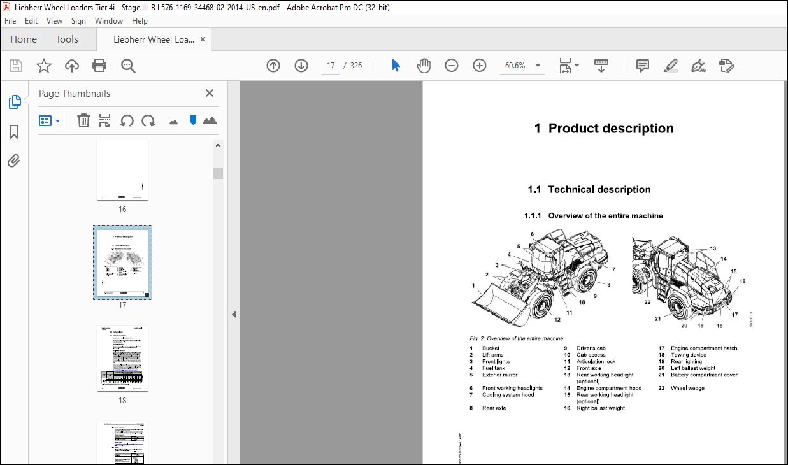Click the thumbnails panel scrollbar thumb
788x465 pixels.
coord(218,173)
